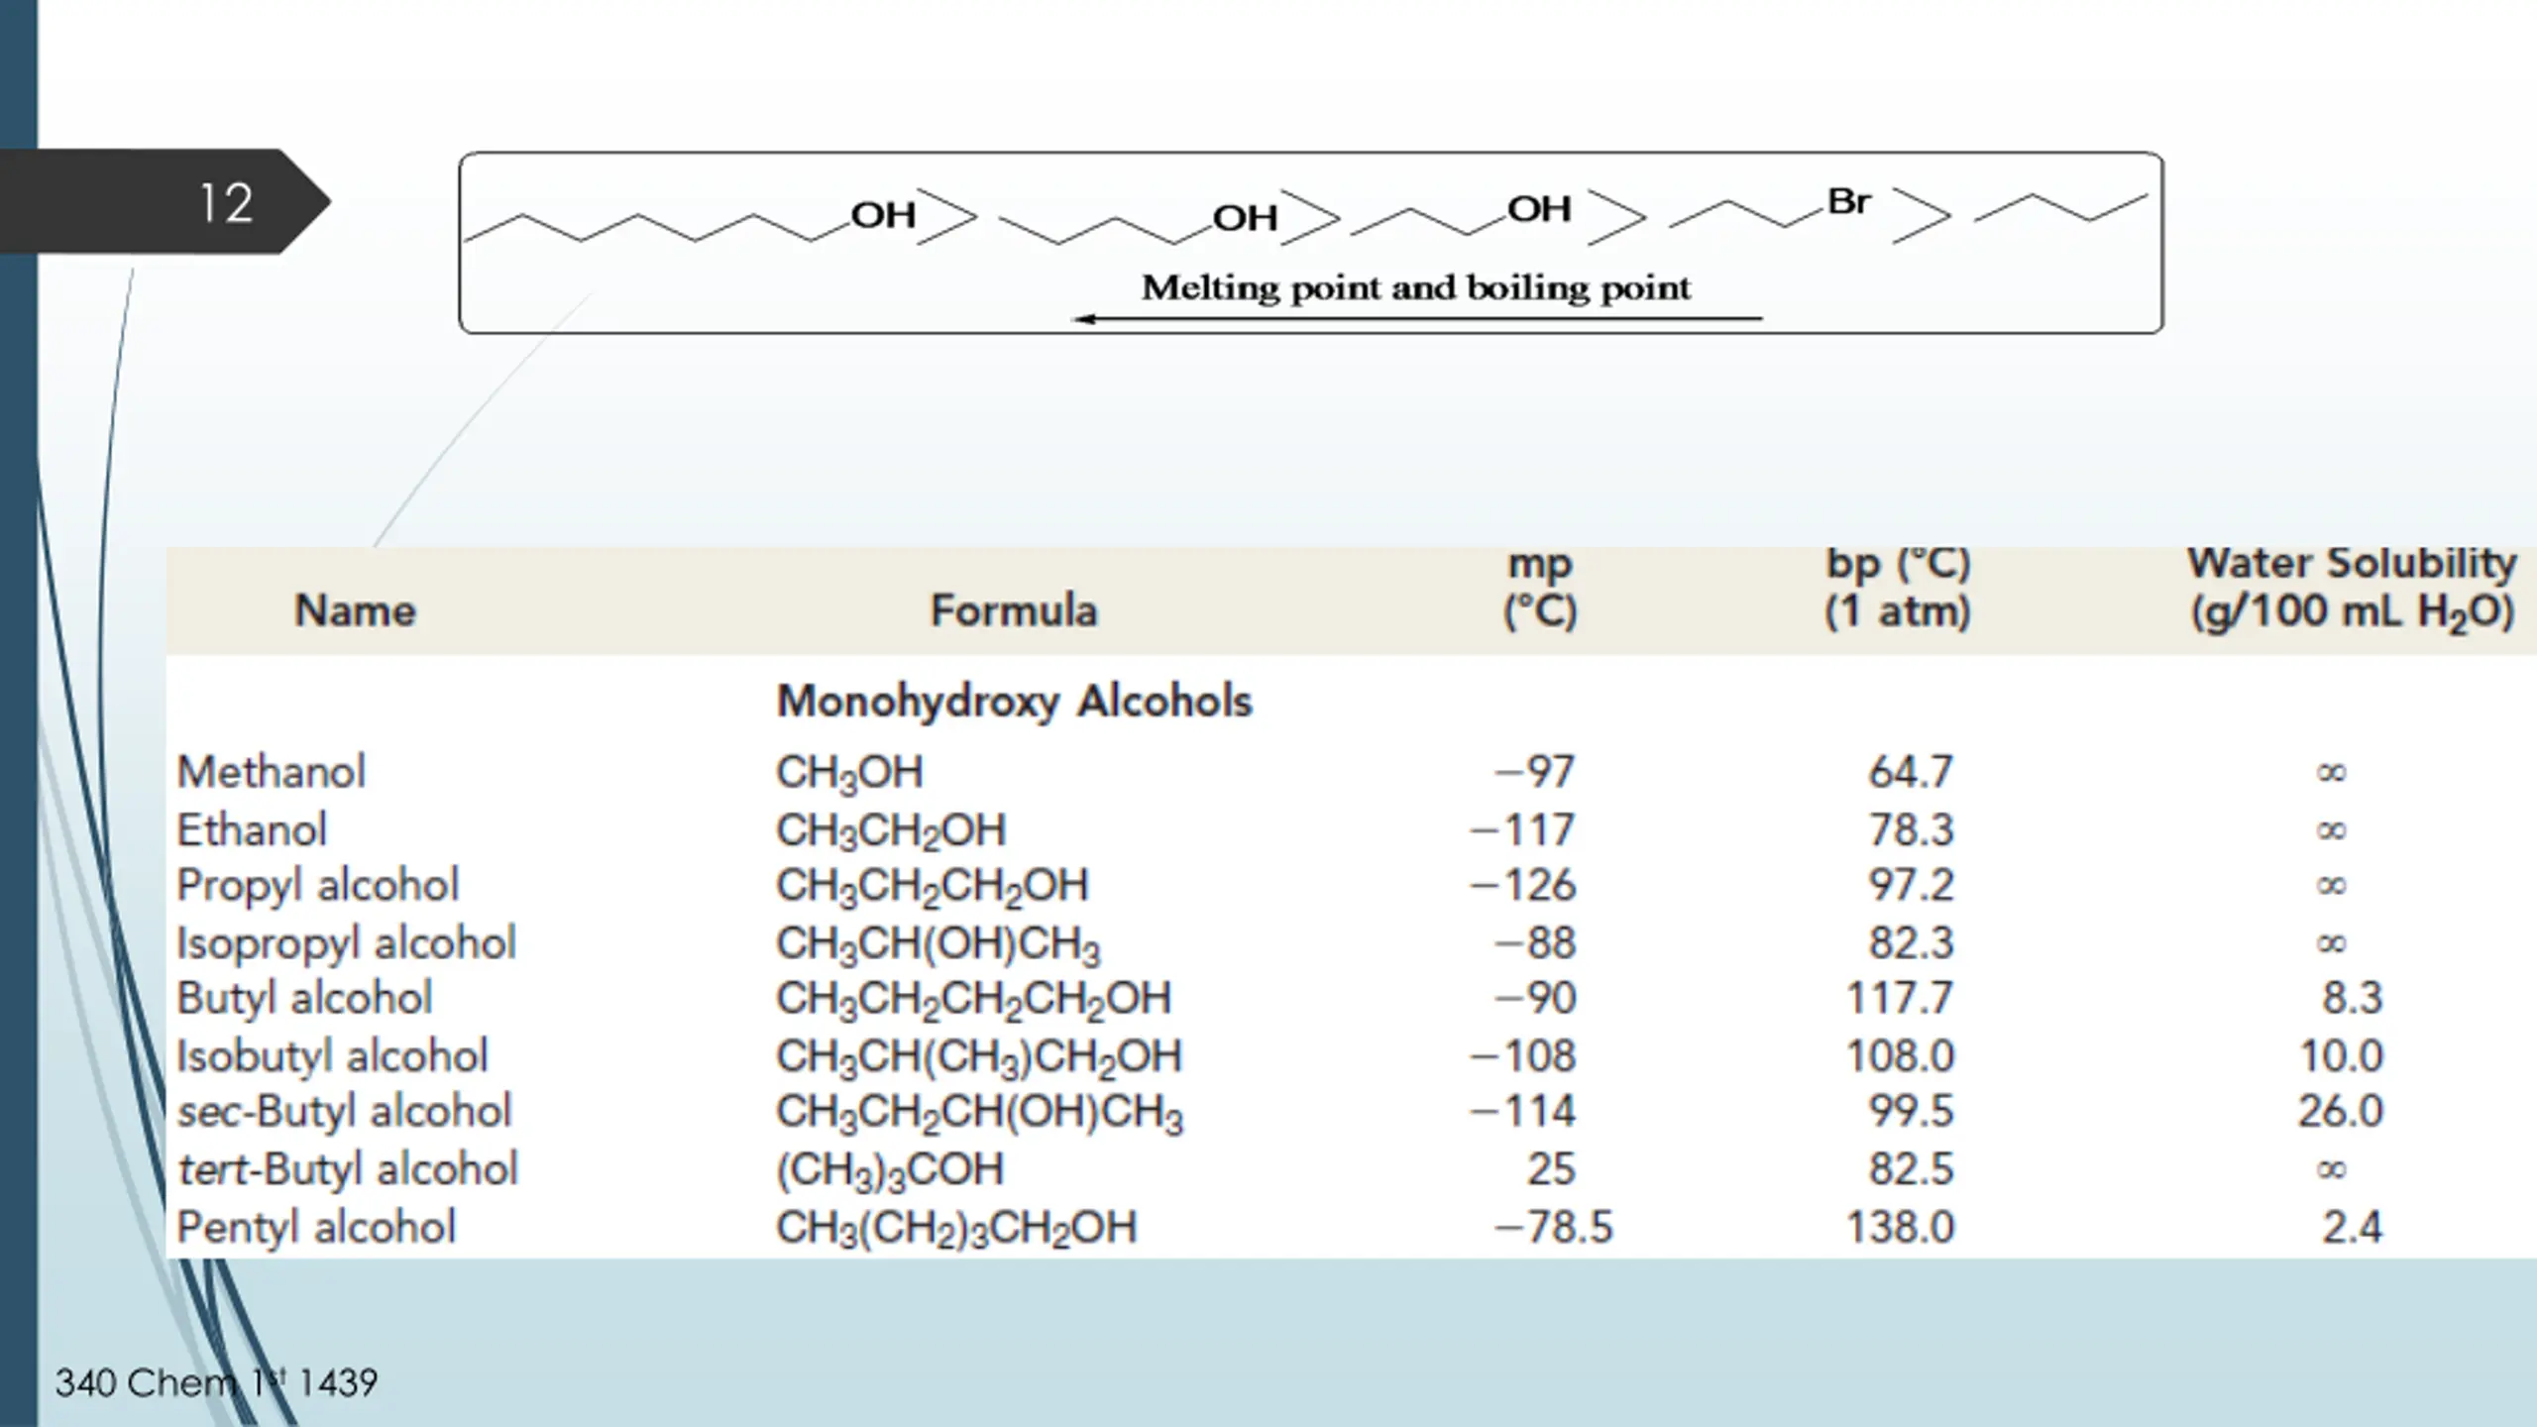Click the Formula column header
Screen dimensions: 2537x1427
(1014, 610)
